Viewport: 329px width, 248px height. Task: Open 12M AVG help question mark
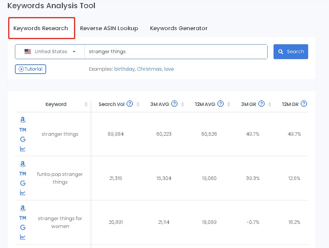coord(220,104)
